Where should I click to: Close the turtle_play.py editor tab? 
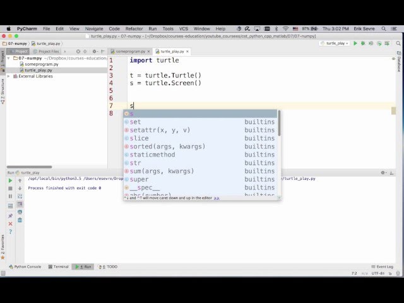click(187, 52)
